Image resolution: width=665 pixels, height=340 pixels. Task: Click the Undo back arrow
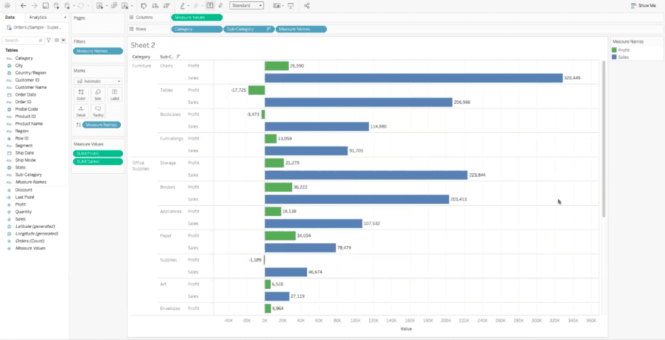tap(23, 6)
